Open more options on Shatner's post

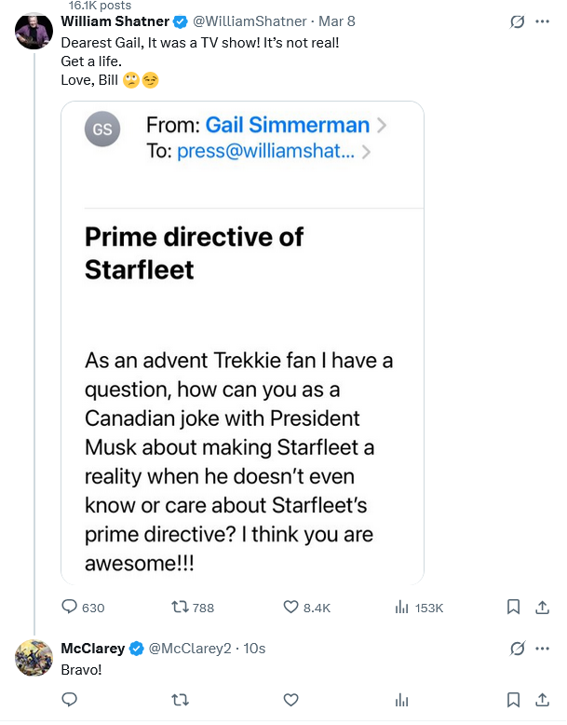543,21
